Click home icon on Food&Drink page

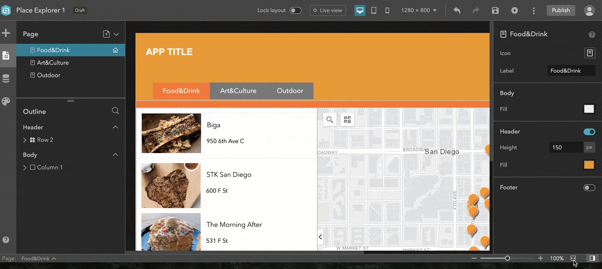click(115, 50)
